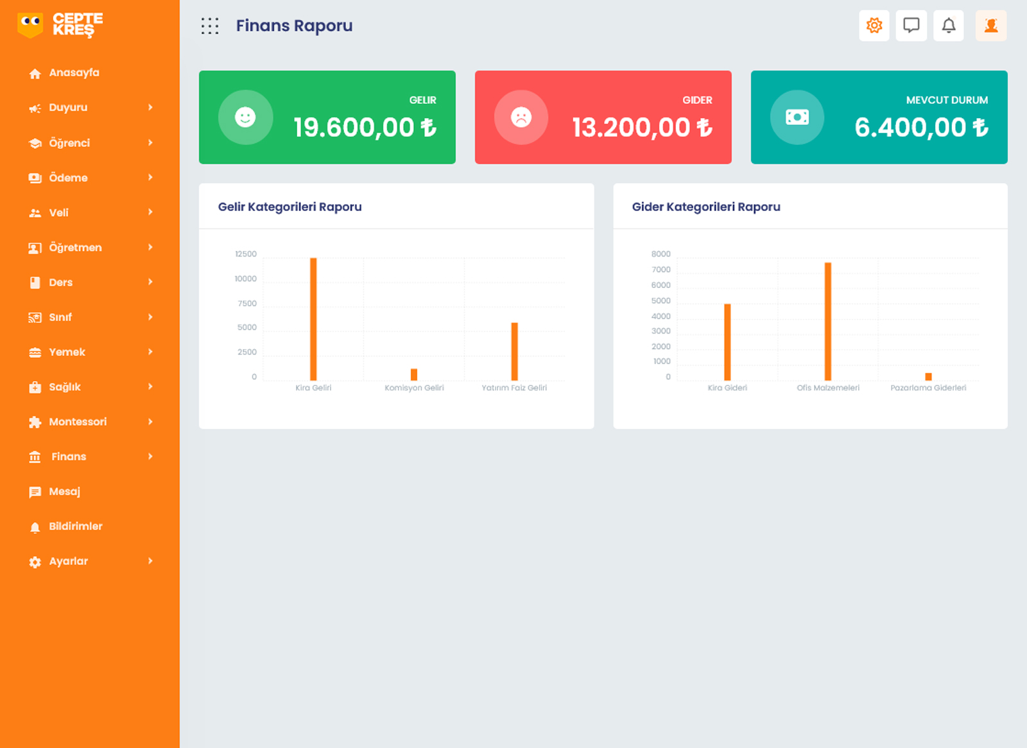This screenshot has height=748, width=1027.
Task: Click the Pazarlama Giderleri axis label
Action: click(928, 387)
